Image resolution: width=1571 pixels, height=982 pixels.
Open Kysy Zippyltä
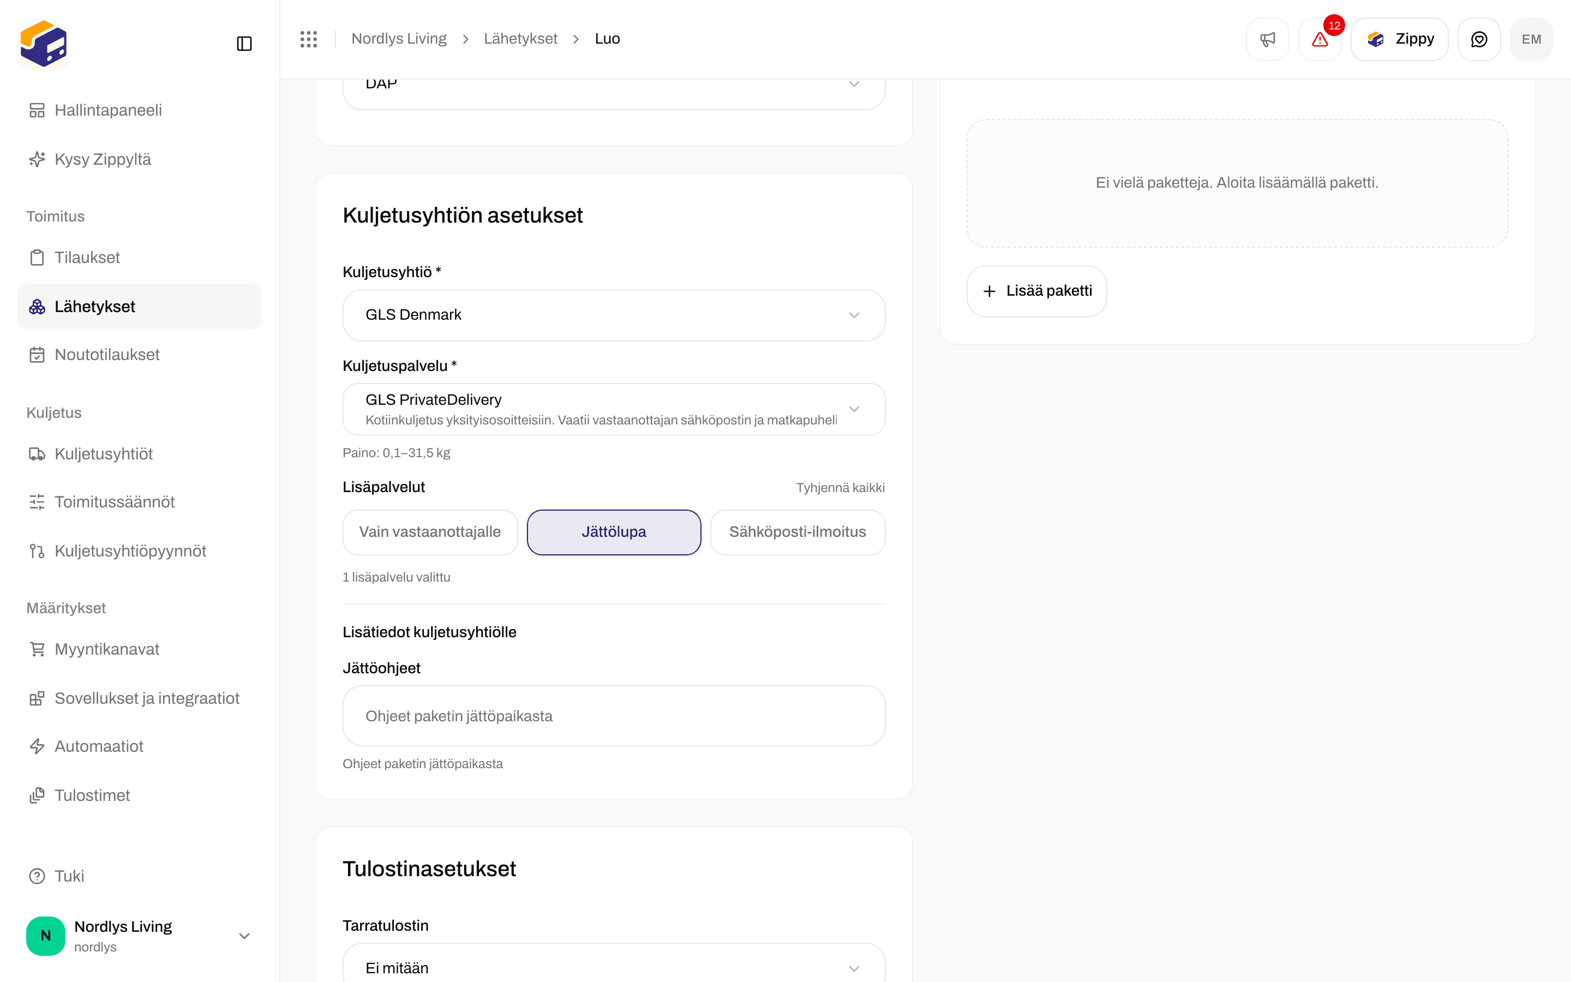[x=140, y=159]
